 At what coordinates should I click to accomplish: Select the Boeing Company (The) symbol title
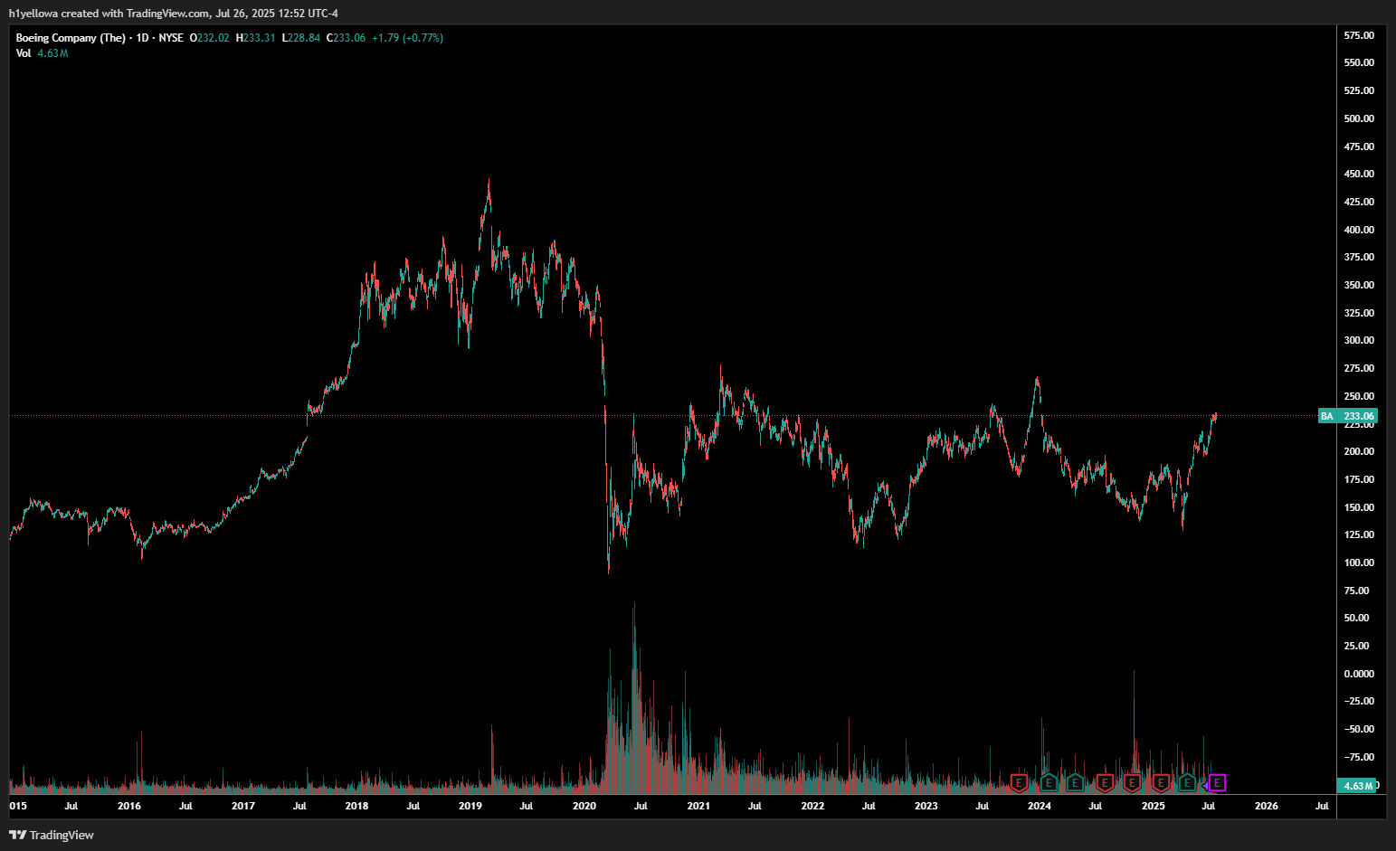[x=71, y=38]
